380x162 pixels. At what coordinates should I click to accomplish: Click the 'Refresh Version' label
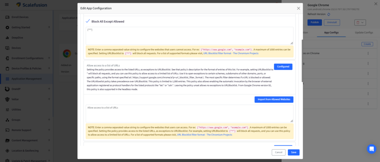pyautogui.click(x=317, y=14)
